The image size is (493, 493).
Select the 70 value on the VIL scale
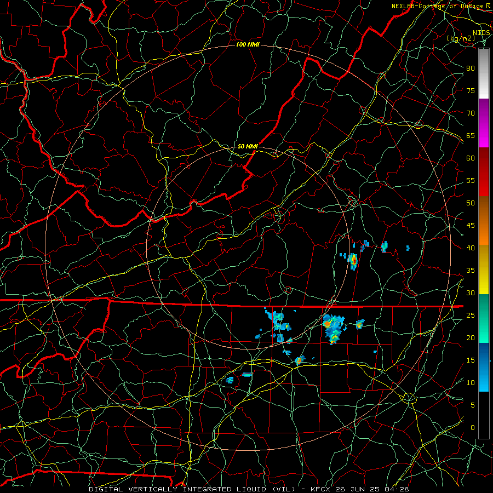click(471, 113)
